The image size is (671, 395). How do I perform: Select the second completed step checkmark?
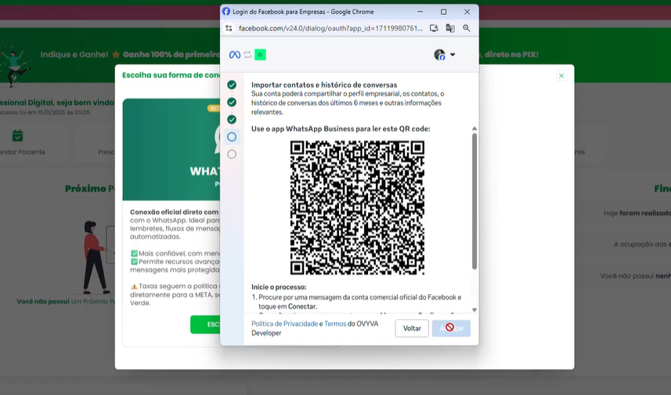pyautogui.click(x=232, y=102)
